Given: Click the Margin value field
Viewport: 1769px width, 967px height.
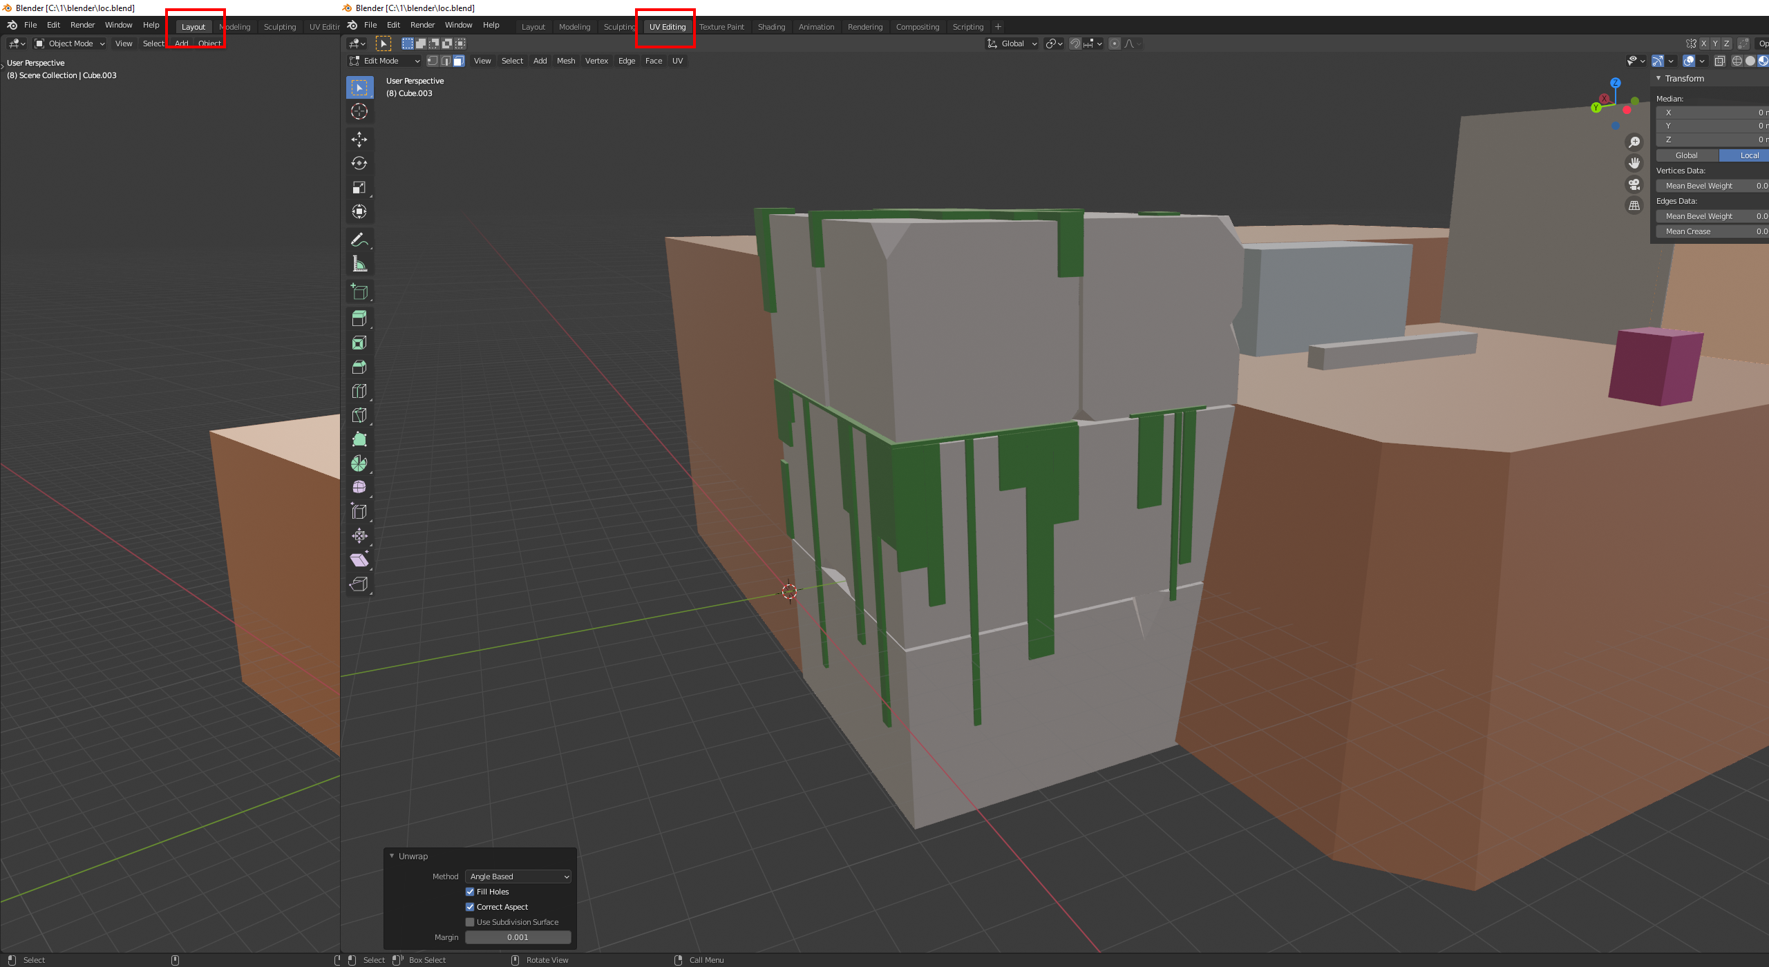Looking at the screenshot, I should (518, 937).
